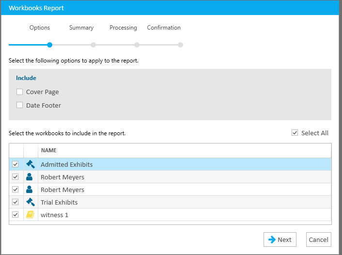The height and width of the screenshot is (255, 342).
Task: Click the grey Confirmation progress dot
Action: 180,45
